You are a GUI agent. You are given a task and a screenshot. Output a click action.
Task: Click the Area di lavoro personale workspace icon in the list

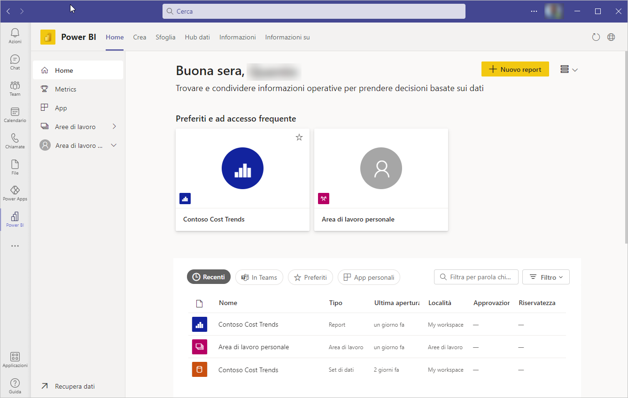click(x=200, y=347)
